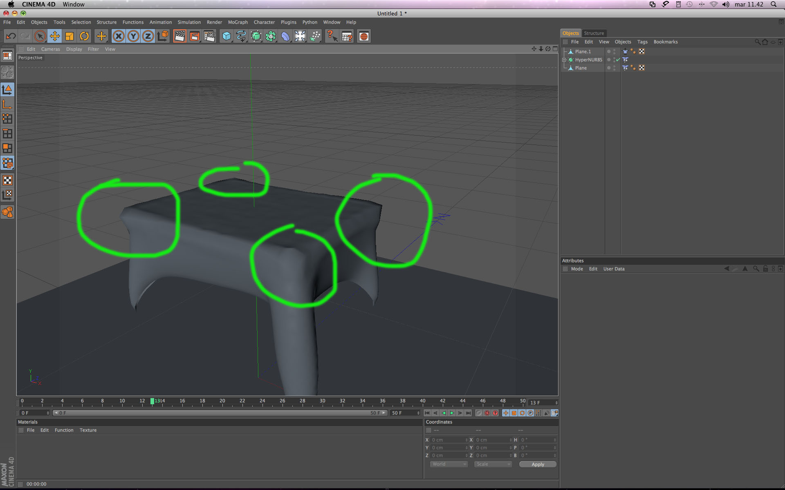Toggle X axis lock
Image resolution: width=785 pixels, height=490 pixels.
point(119,36)
